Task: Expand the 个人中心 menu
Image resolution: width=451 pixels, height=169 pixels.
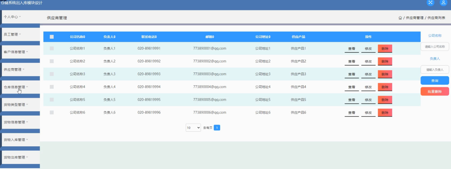Action: (x=21, y=17)
